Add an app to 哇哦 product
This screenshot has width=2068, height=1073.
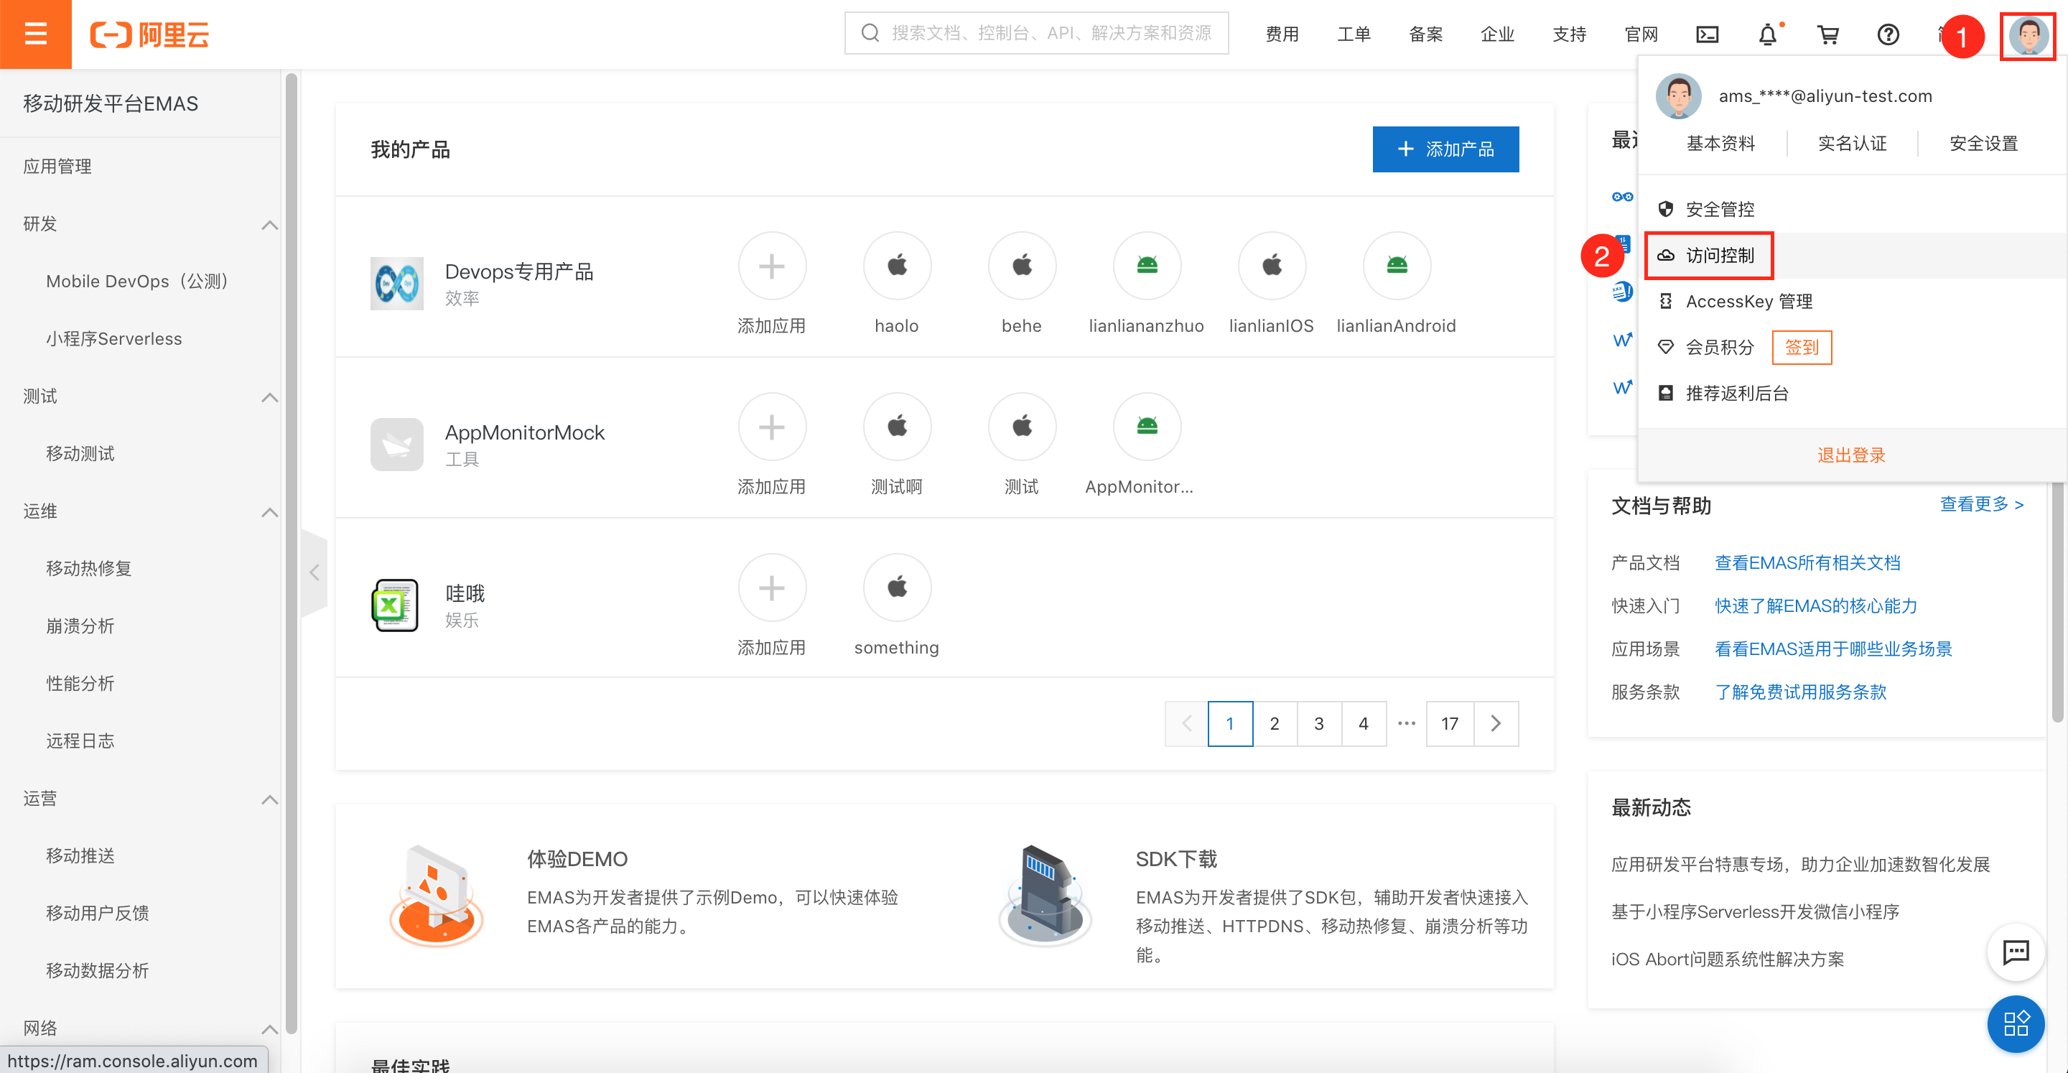tap(771, 588)
